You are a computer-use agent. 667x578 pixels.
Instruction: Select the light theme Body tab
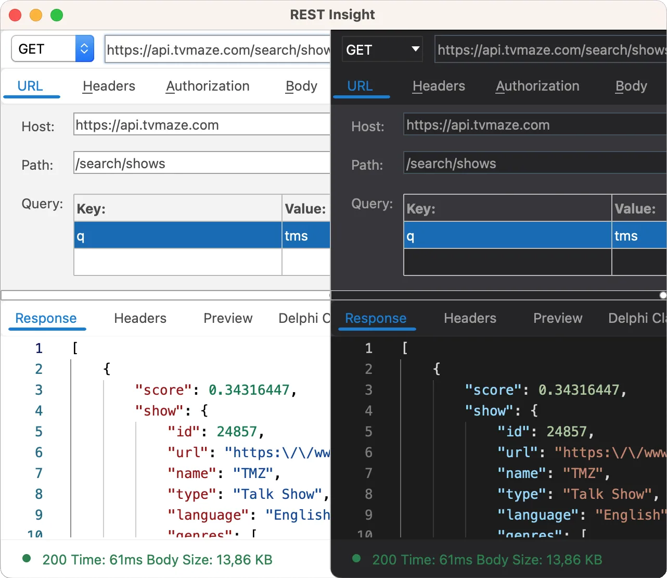tap(301, 86)
